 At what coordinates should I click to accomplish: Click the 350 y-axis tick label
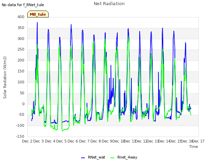pos(21,28)
